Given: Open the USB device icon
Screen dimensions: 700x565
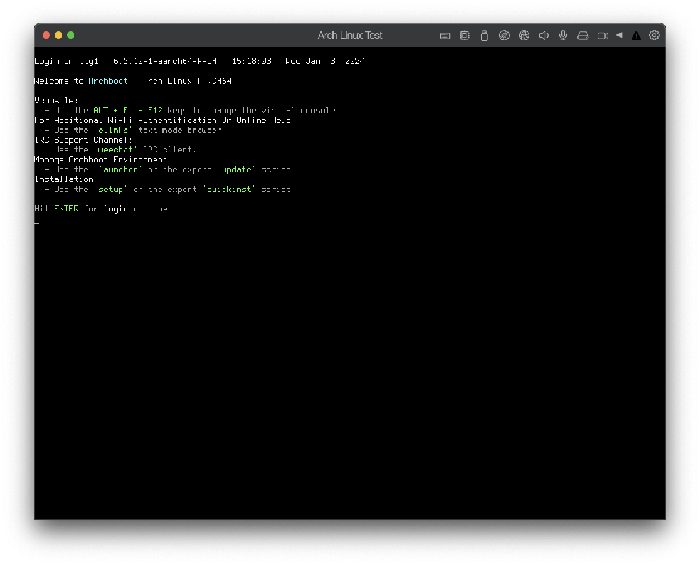Looking at the screenshot, I should coord(484,35).
